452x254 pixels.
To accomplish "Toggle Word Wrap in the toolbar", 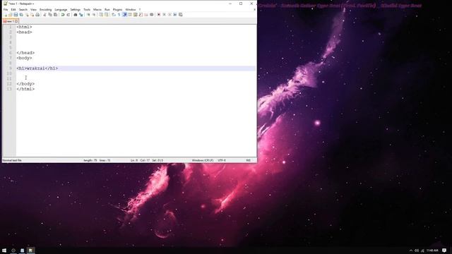I will coord(114,15).
